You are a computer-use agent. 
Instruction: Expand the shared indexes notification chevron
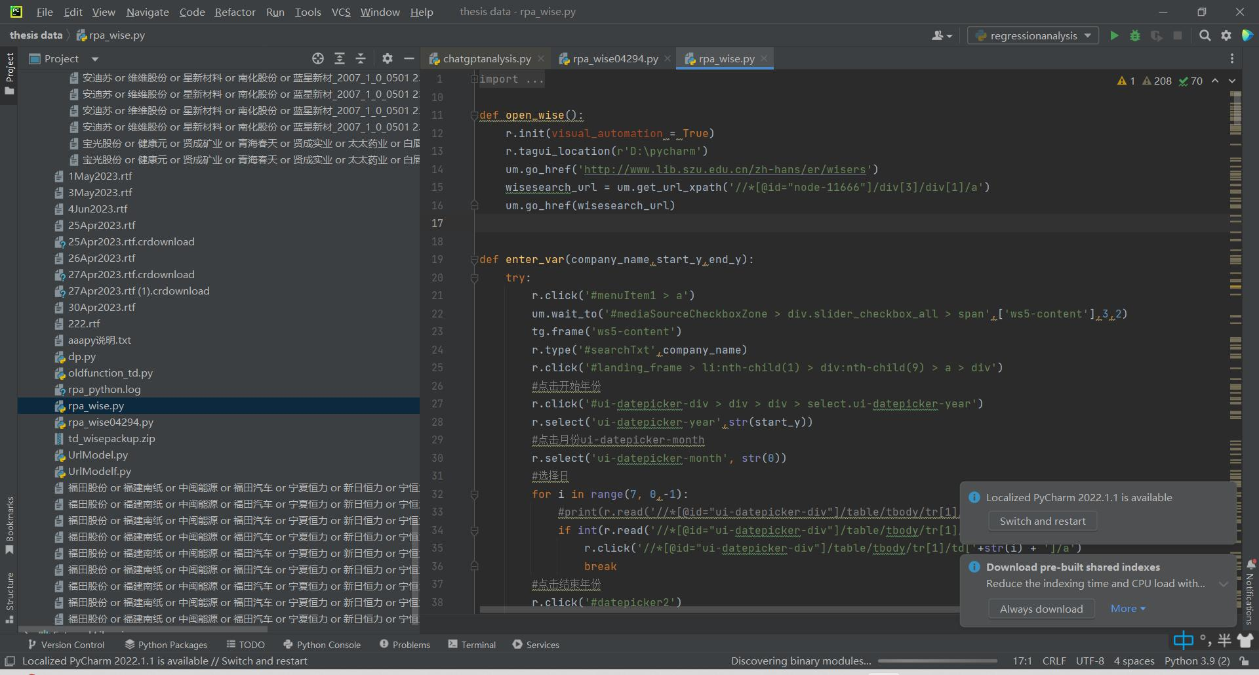1223,584
